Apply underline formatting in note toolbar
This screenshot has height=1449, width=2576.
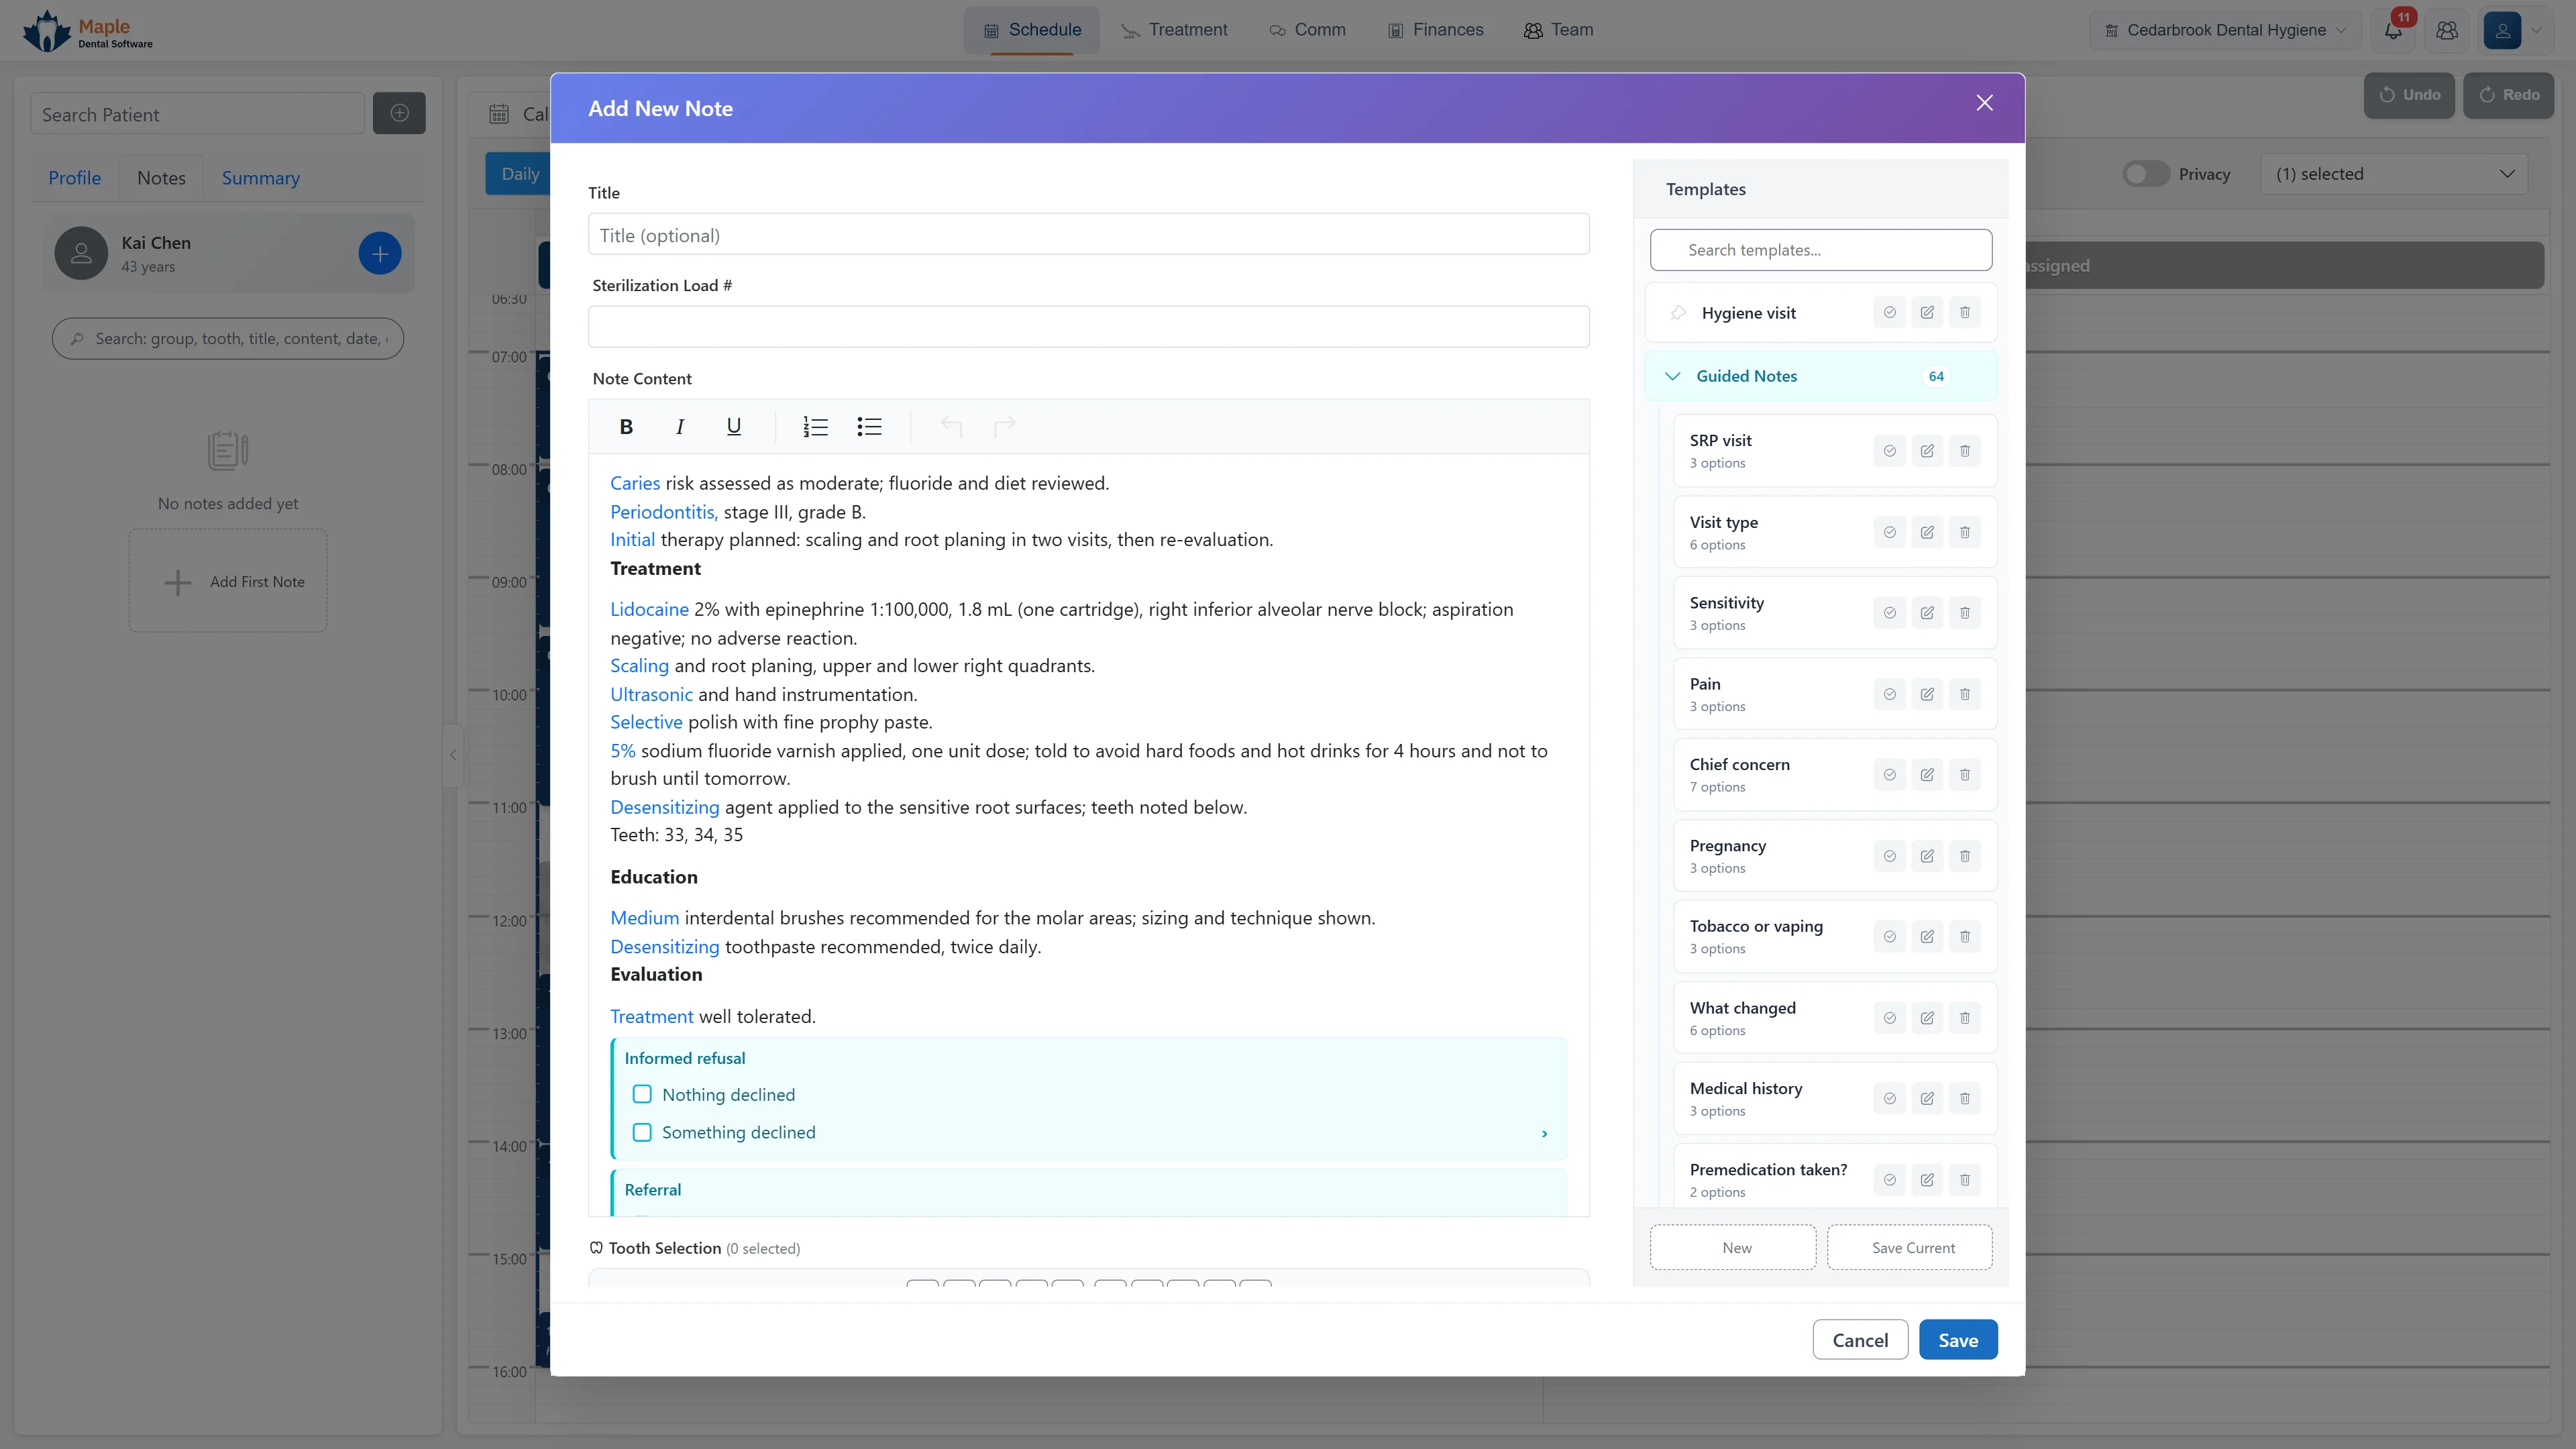coord(733,427)
